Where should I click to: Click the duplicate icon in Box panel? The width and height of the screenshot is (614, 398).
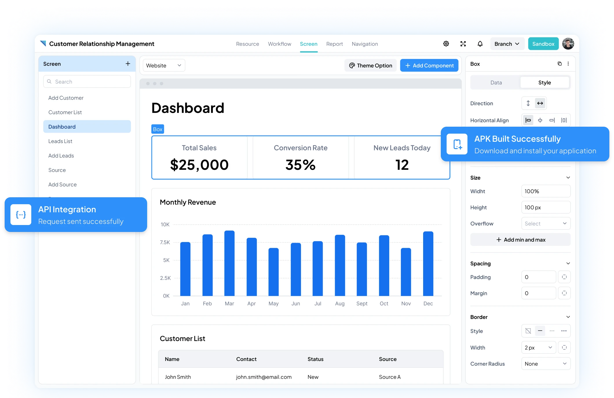tap(560, 64)
